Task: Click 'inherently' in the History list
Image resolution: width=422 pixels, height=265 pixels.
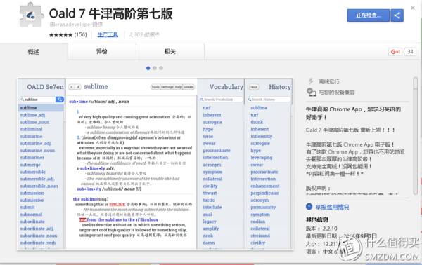Action: (x=262, y=136)
